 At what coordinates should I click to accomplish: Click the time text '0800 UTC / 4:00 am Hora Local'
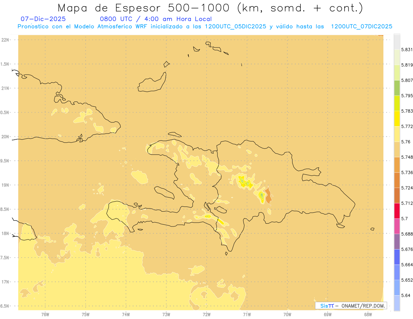pos(156,19)
